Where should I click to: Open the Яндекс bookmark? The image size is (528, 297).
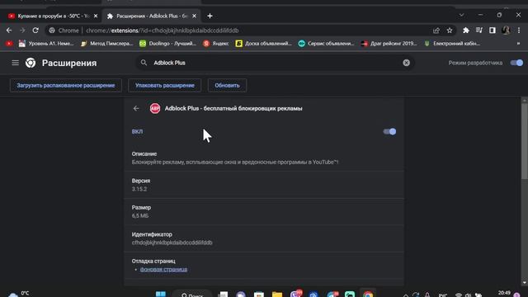tap(216, 44)
